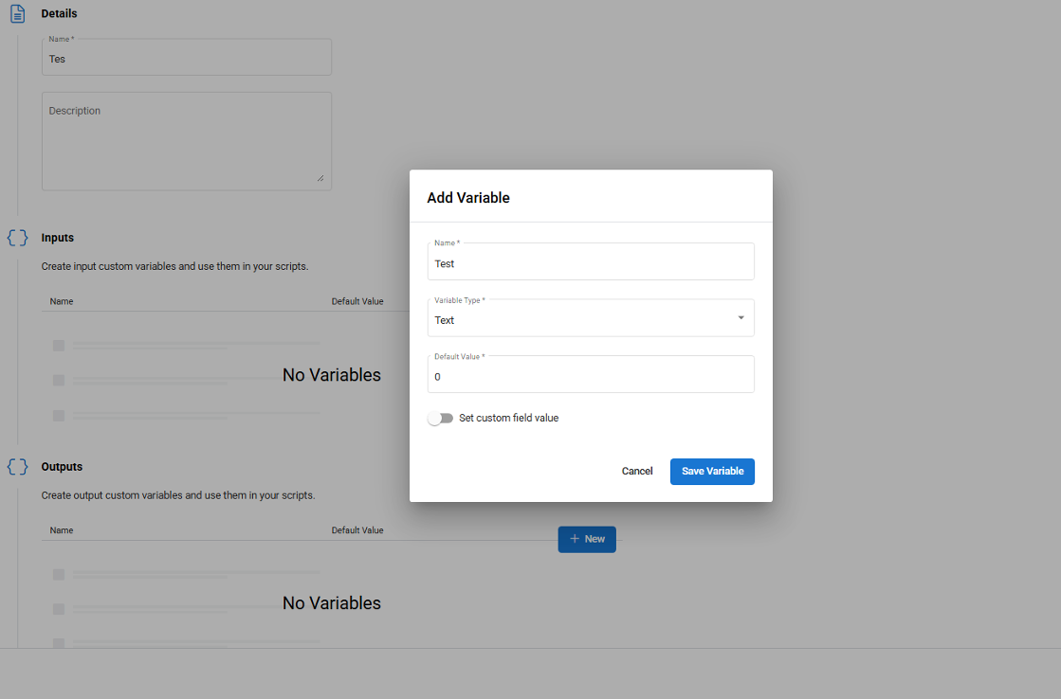The height and width of the screenshot is (699, 1061).
Task: Select the Details Name field containing Tes
Action: pyautogui.click(x=186, y=59)
